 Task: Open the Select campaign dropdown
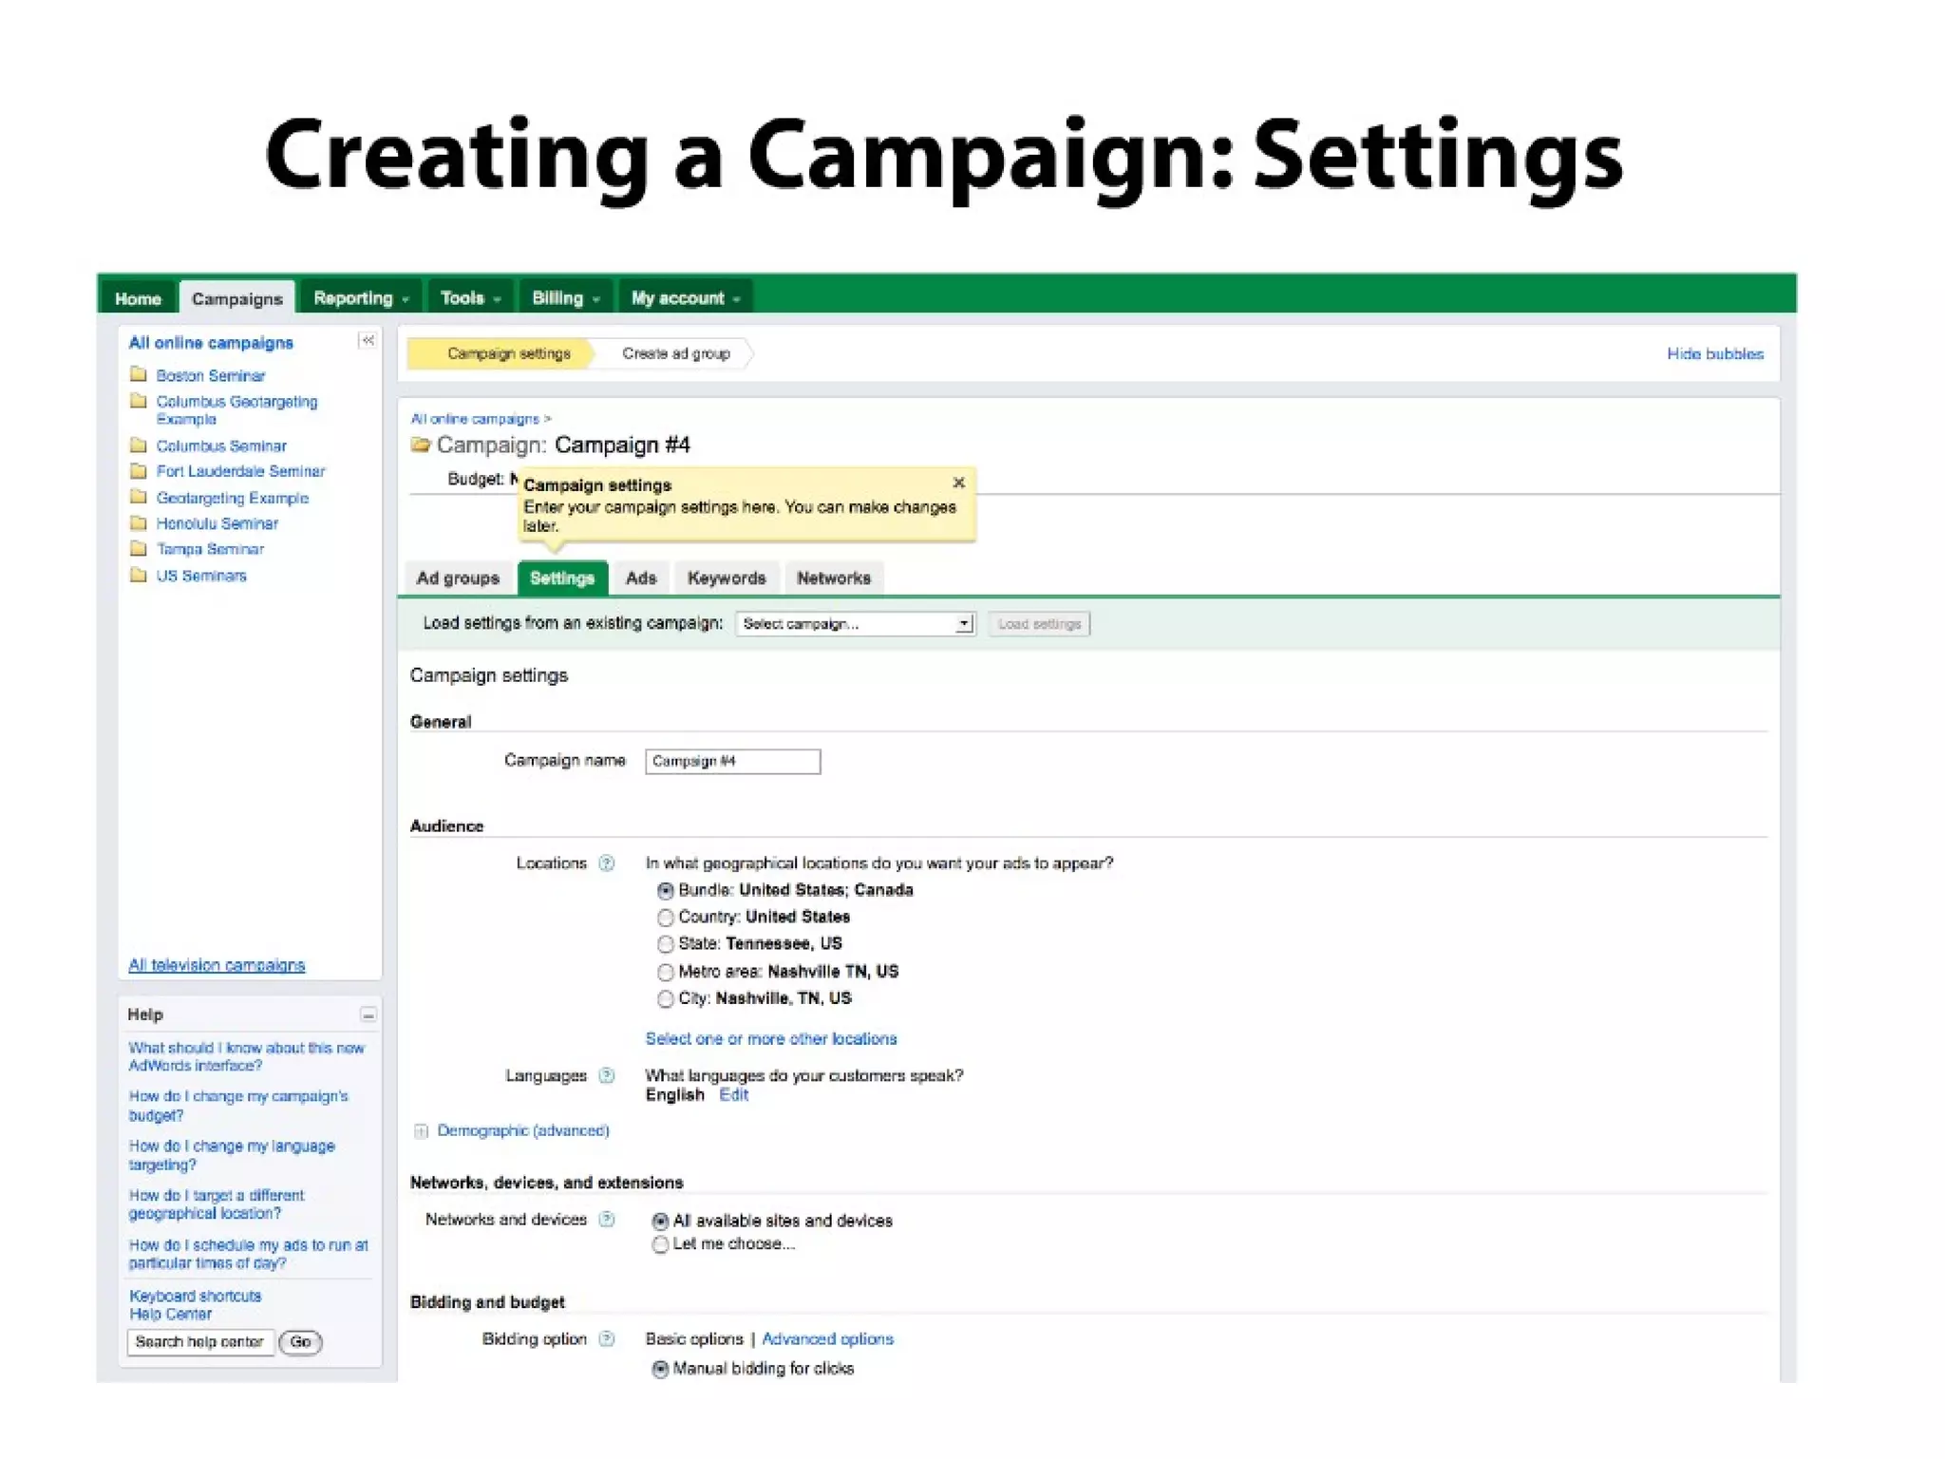pos(855,624)
